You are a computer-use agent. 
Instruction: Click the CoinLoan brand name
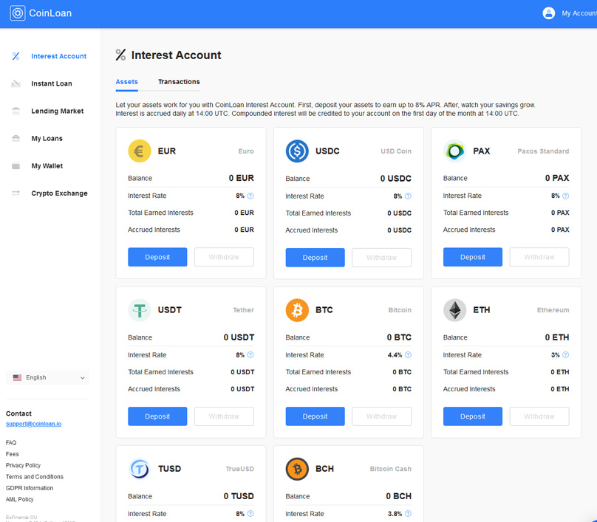50,13
